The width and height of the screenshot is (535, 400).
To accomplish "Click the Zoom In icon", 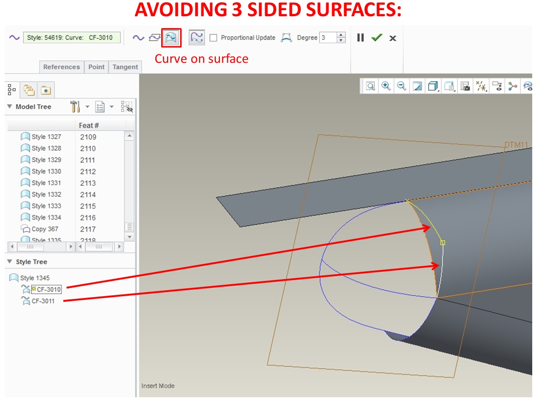I will tap(386, 86).
